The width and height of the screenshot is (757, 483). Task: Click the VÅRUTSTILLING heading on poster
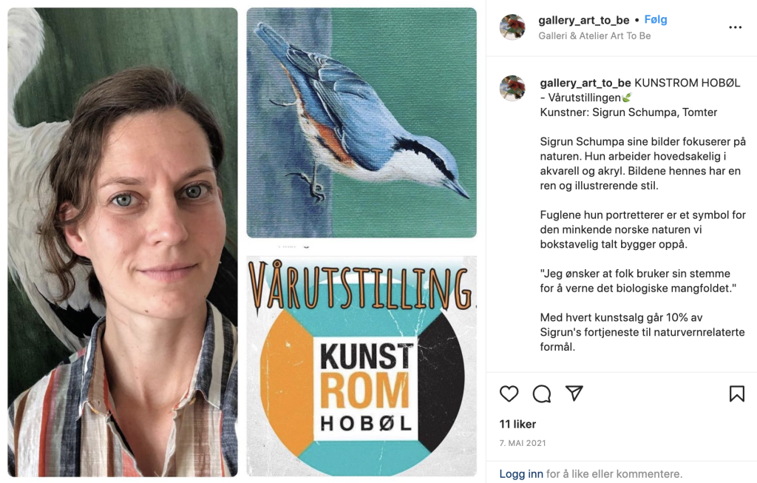361,285
